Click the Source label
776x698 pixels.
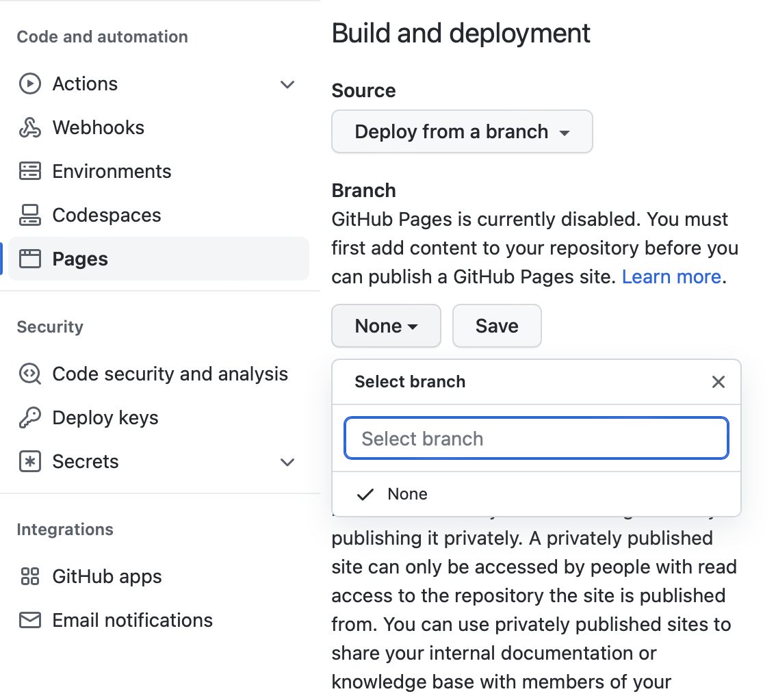[363, 90]
